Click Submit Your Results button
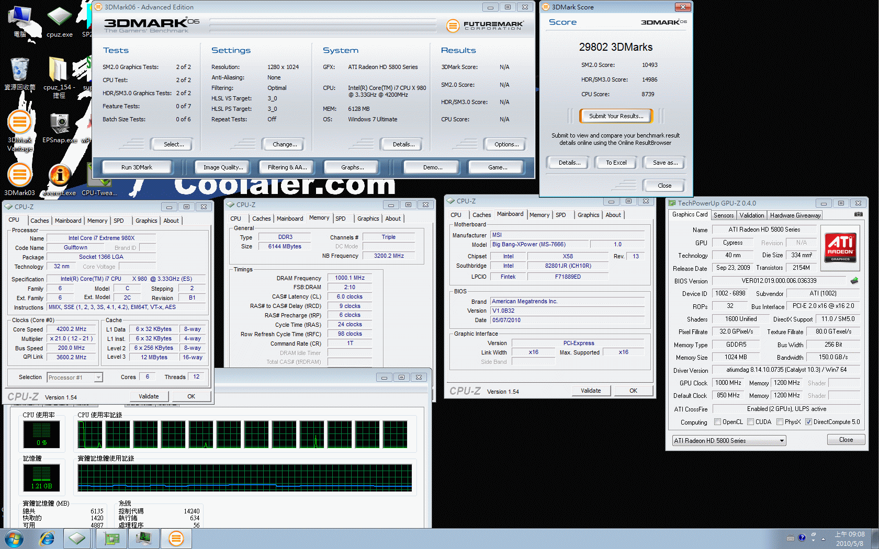879x549 pixels. tap(616, 116)
